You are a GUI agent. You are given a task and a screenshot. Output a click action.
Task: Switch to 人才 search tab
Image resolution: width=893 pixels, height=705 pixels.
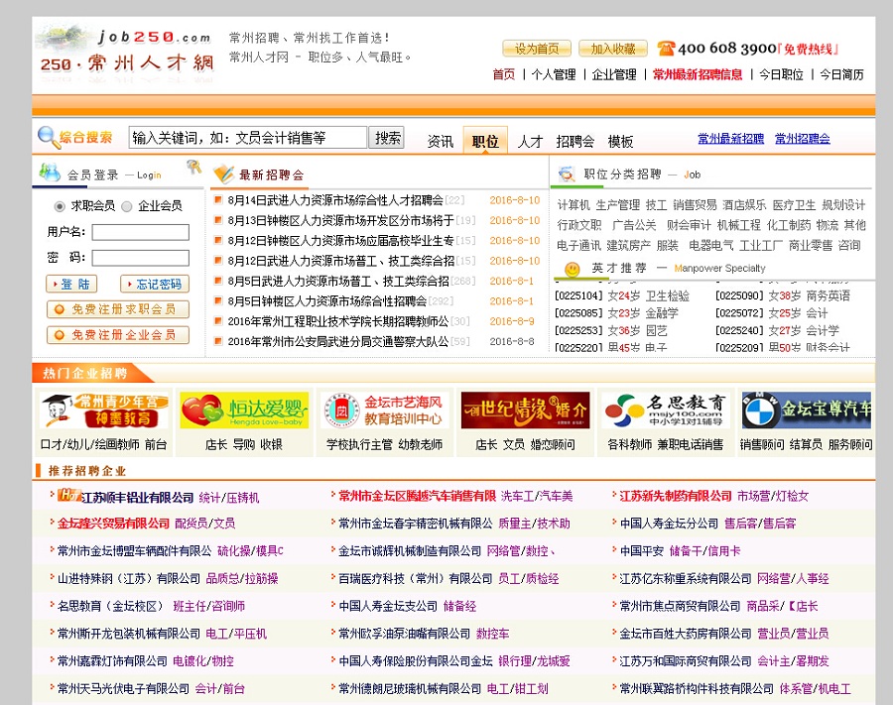pos(530,141)
